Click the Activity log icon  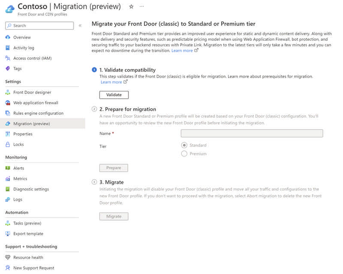pos(8,48)
